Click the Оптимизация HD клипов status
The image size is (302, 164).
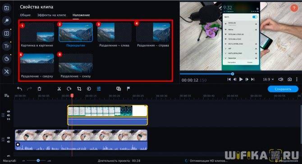point(208,160)
